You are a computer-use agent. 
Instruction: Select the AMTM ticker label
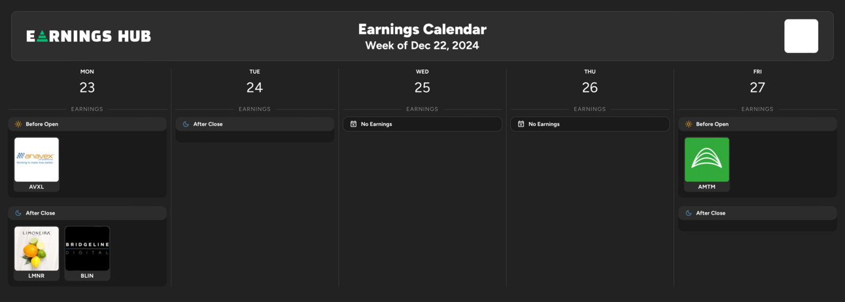click(707, 187)
